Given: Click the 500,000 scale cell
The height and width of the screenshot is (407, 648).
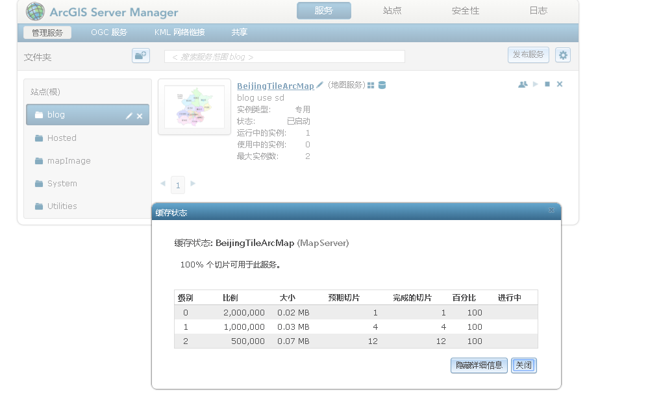Looking at the screenshot, I should [x=248, y=341].
